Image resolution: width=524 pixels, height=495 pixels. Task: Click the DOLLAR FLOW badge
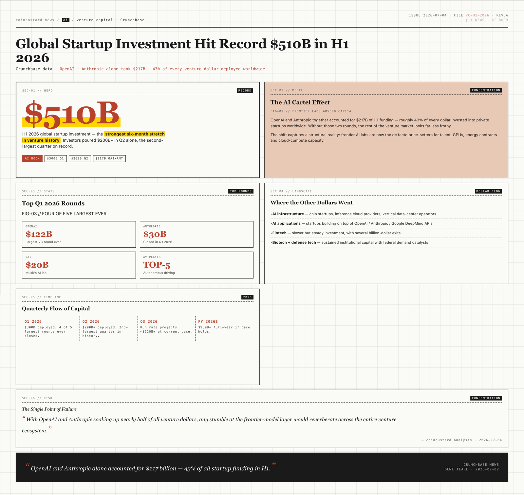(x=488, y=191)
